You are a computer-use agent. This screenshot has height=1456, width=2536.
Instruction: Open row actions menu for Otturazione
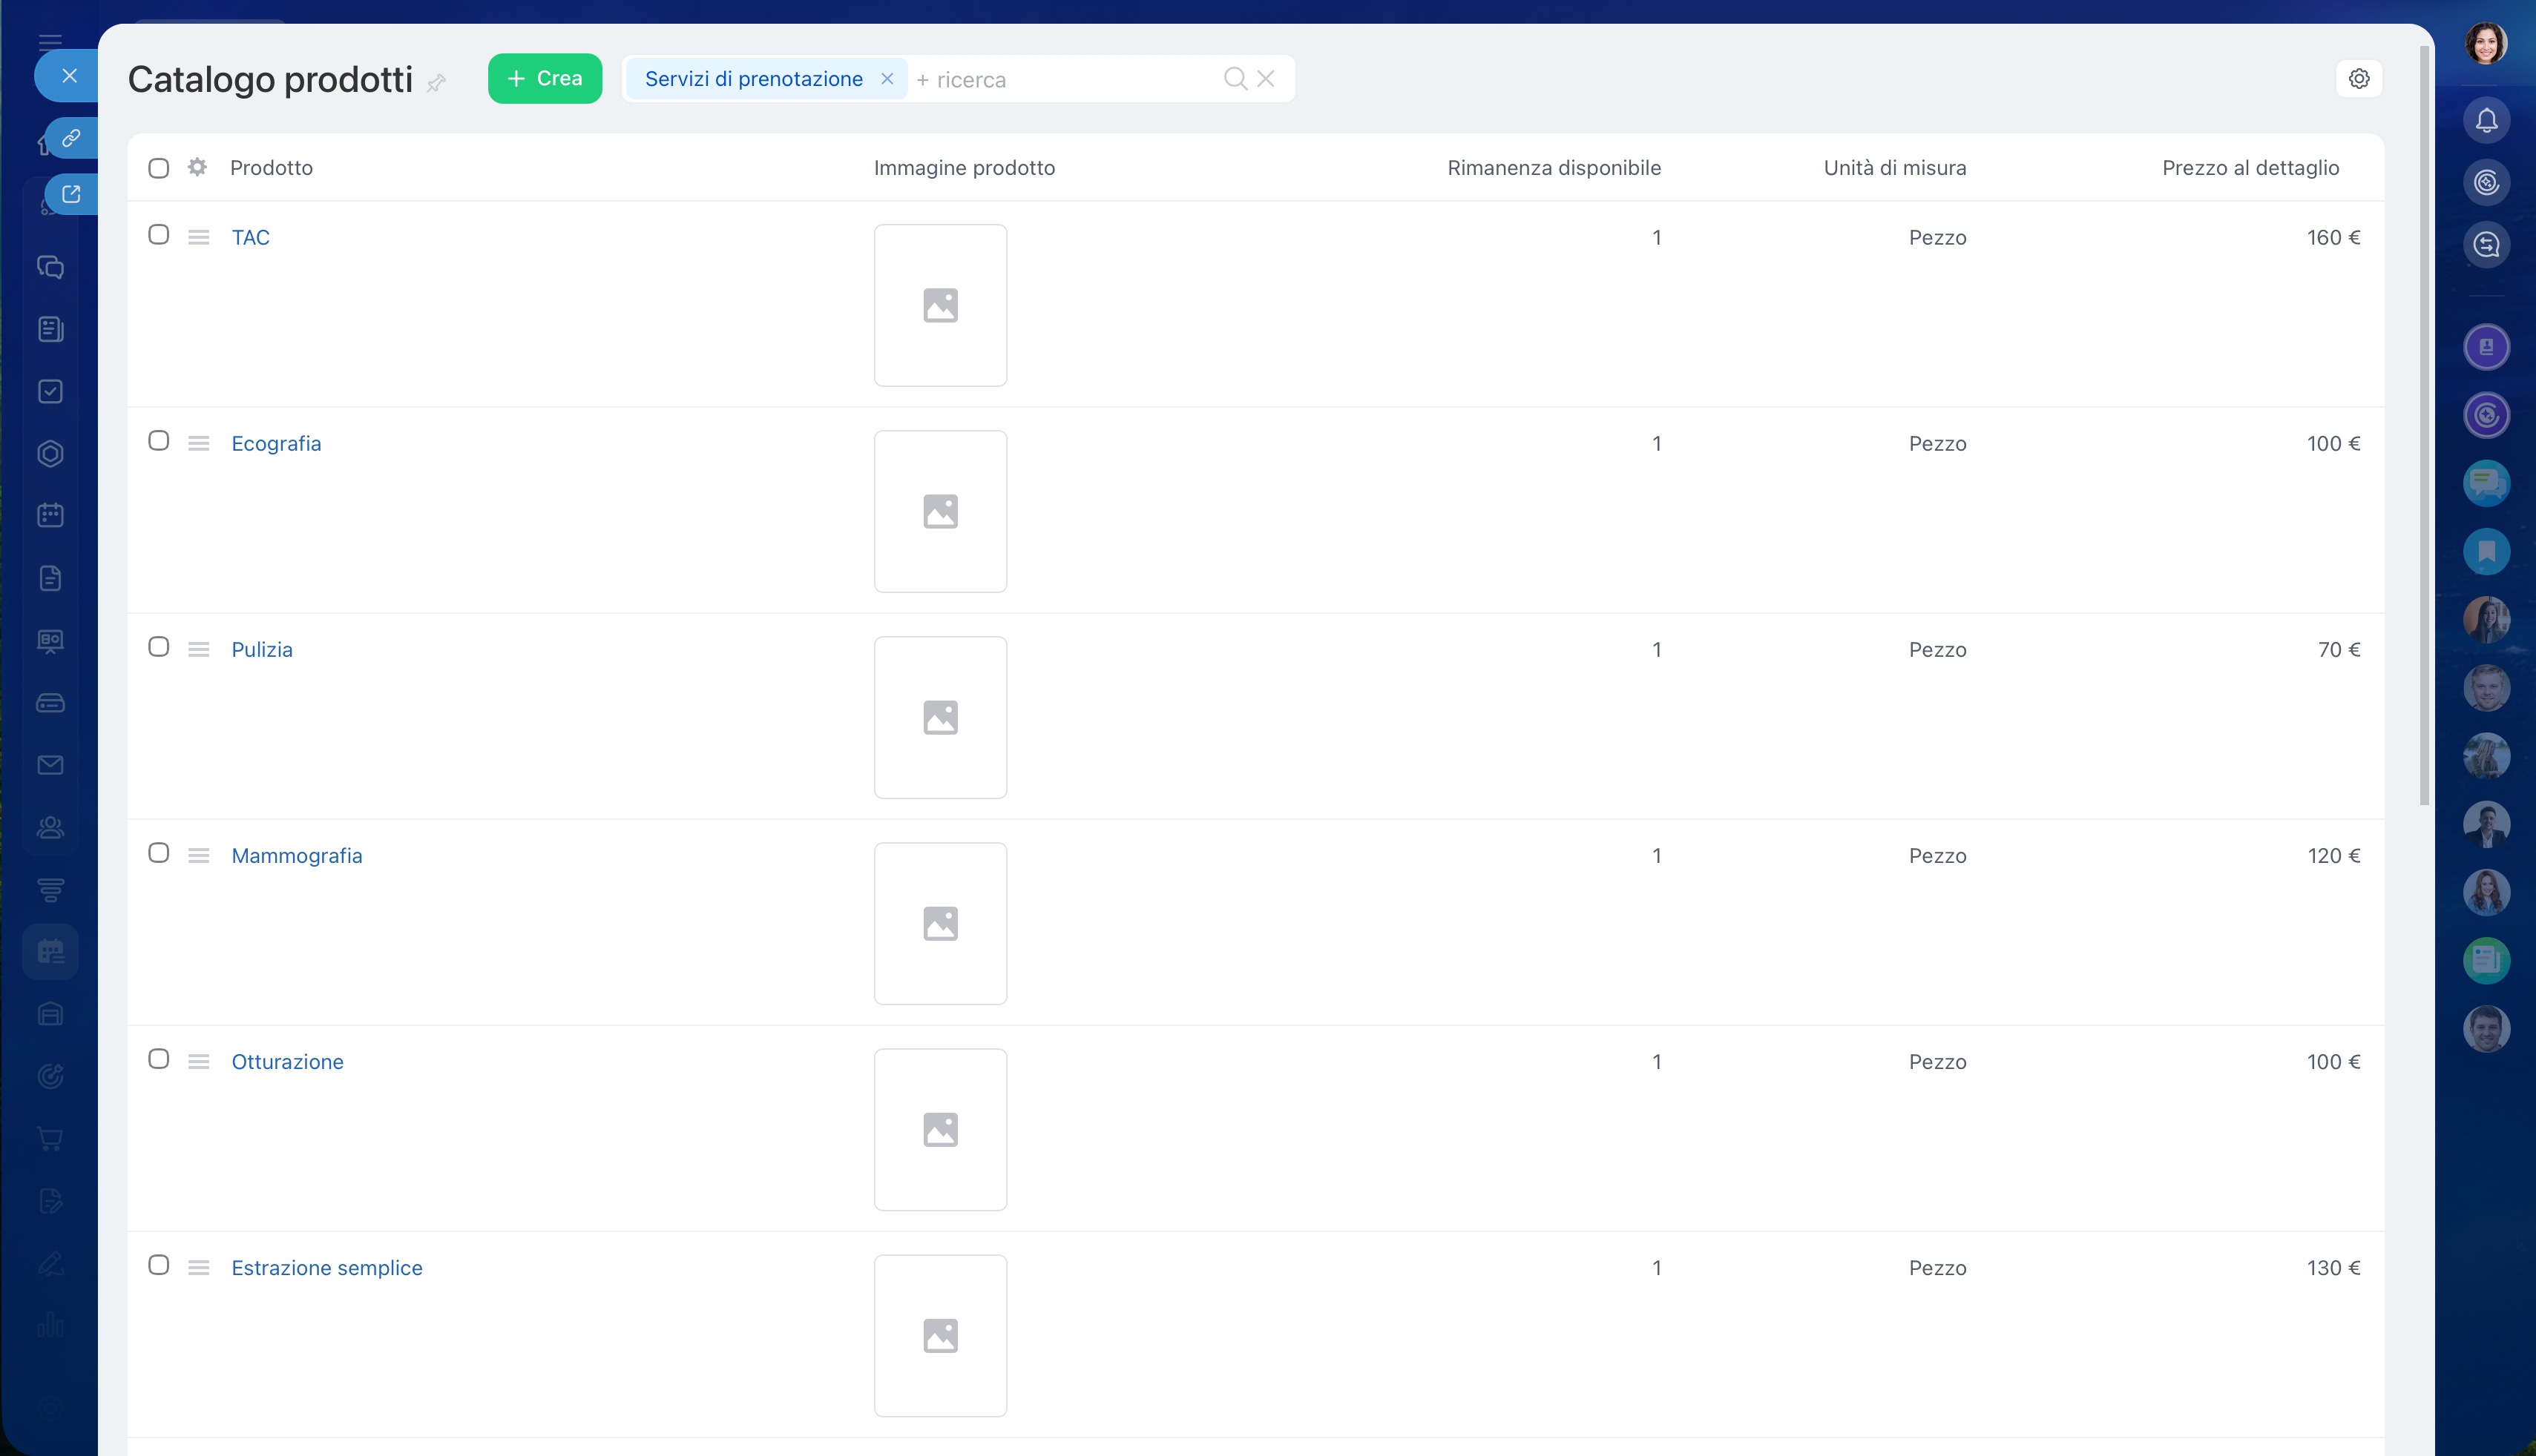(198, 1061)
